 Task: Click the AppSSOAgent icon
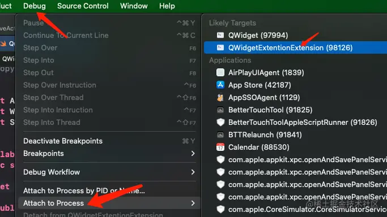(x=220, y=97)
